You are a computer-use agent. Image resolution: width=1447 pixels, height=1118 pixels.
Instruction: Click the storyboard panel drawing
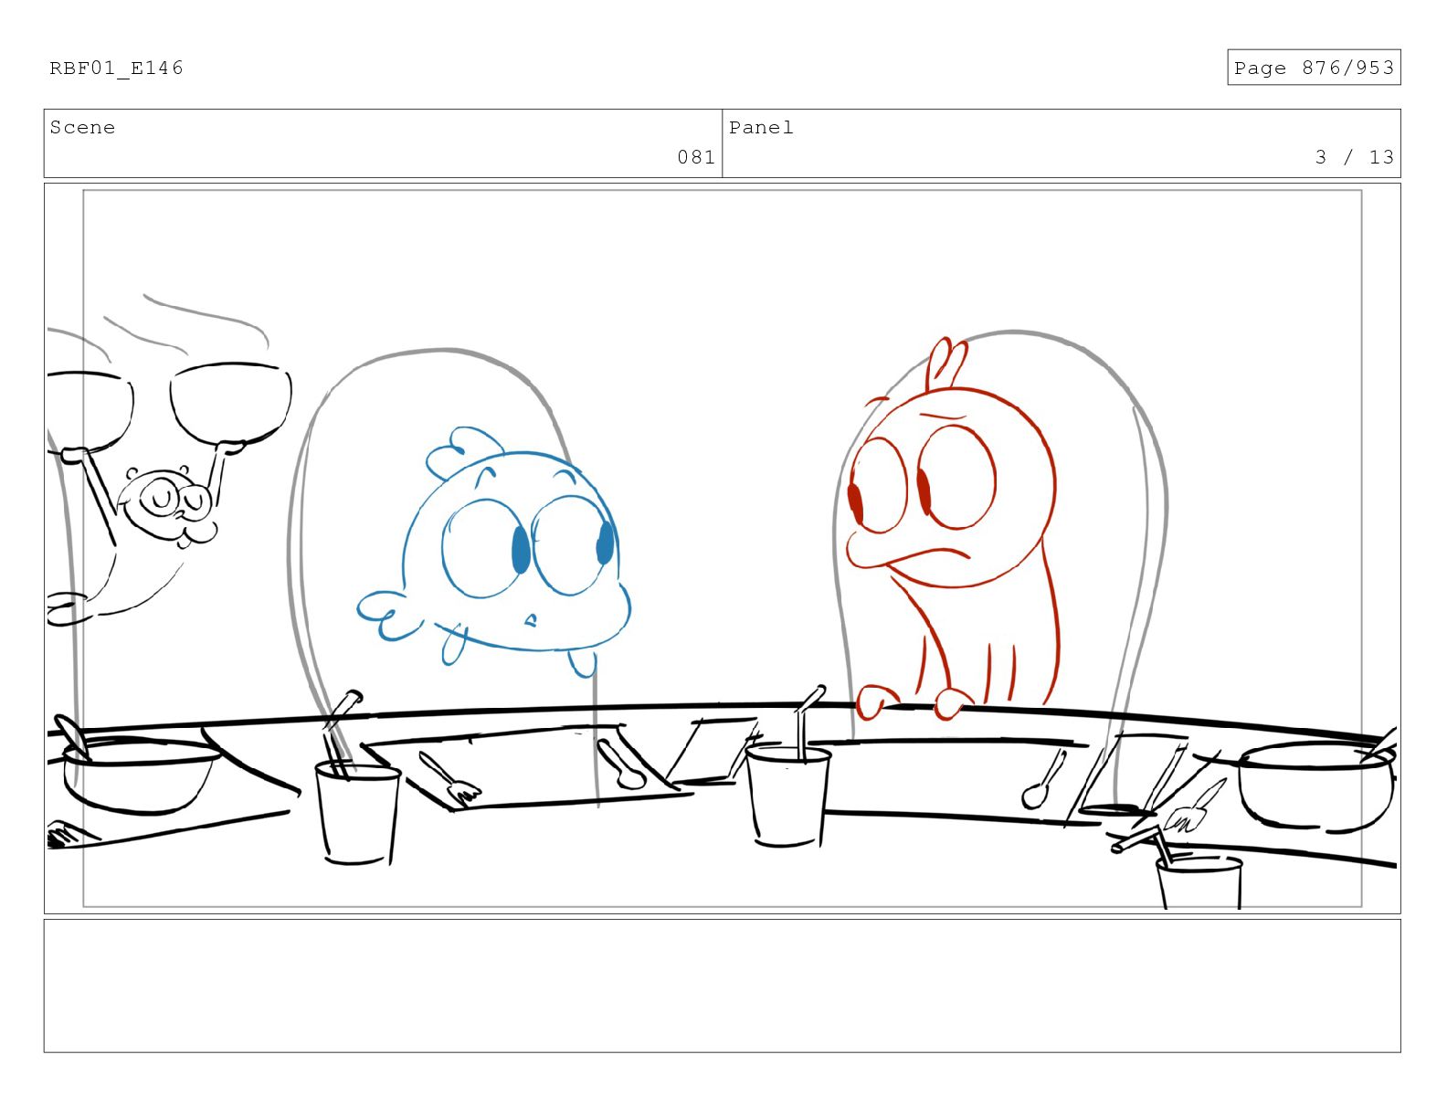pos(722,548)
